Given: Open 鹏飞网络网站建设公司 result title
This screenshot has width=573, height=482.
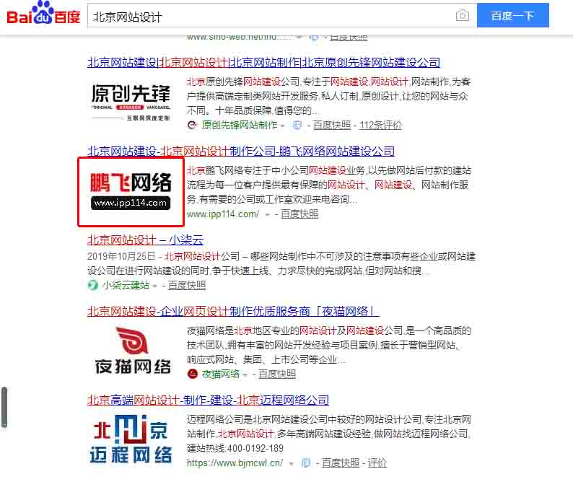Looking at the screenshot, I should [241, 151].
